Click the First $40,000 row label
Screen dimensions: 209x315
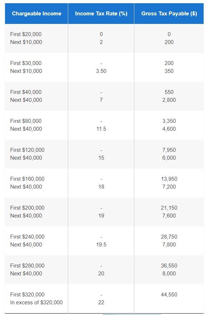pyautogui.click(x=26, y=92)
